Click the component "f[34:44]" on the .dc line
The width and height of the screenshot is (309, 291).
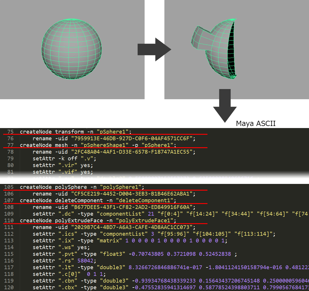tap(237, 214)
